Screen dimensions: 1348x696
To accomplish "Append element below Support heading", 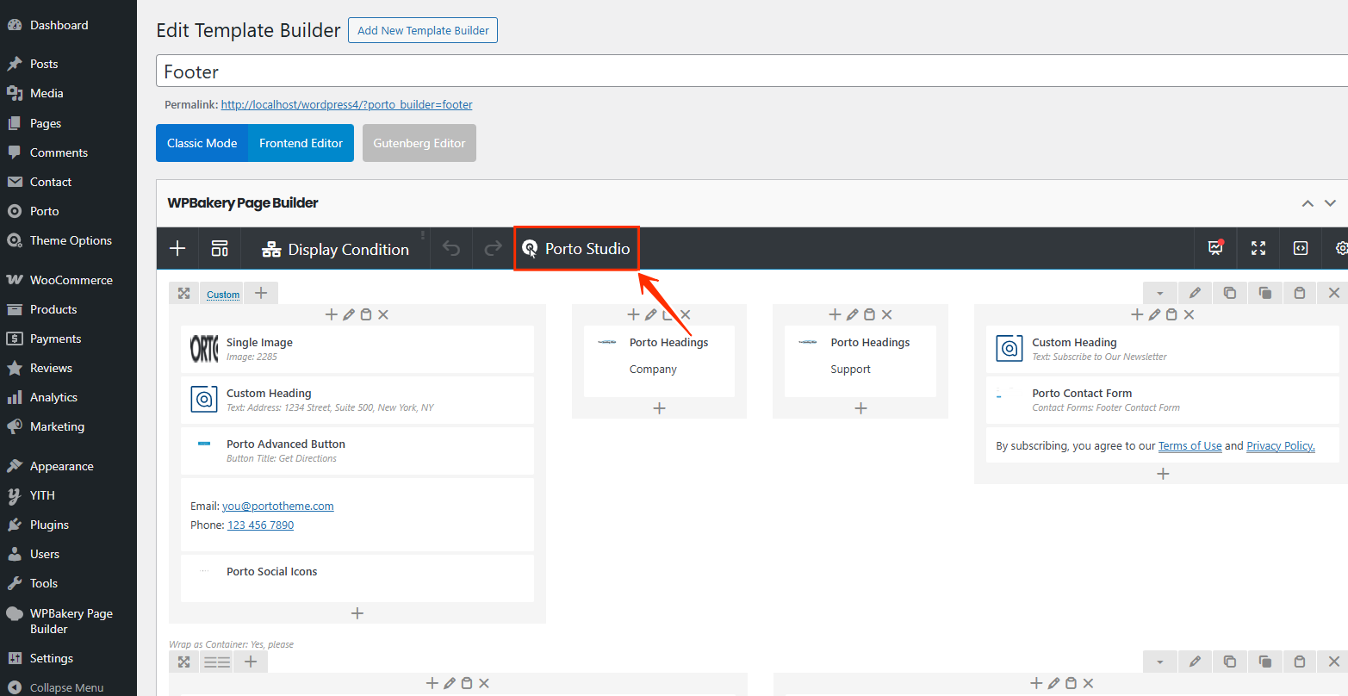I will coord(860,408).
